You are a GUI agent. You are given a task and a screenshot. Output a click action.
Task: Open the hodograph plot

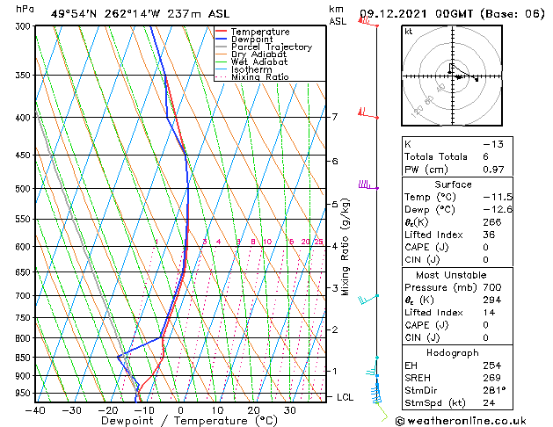452,76
